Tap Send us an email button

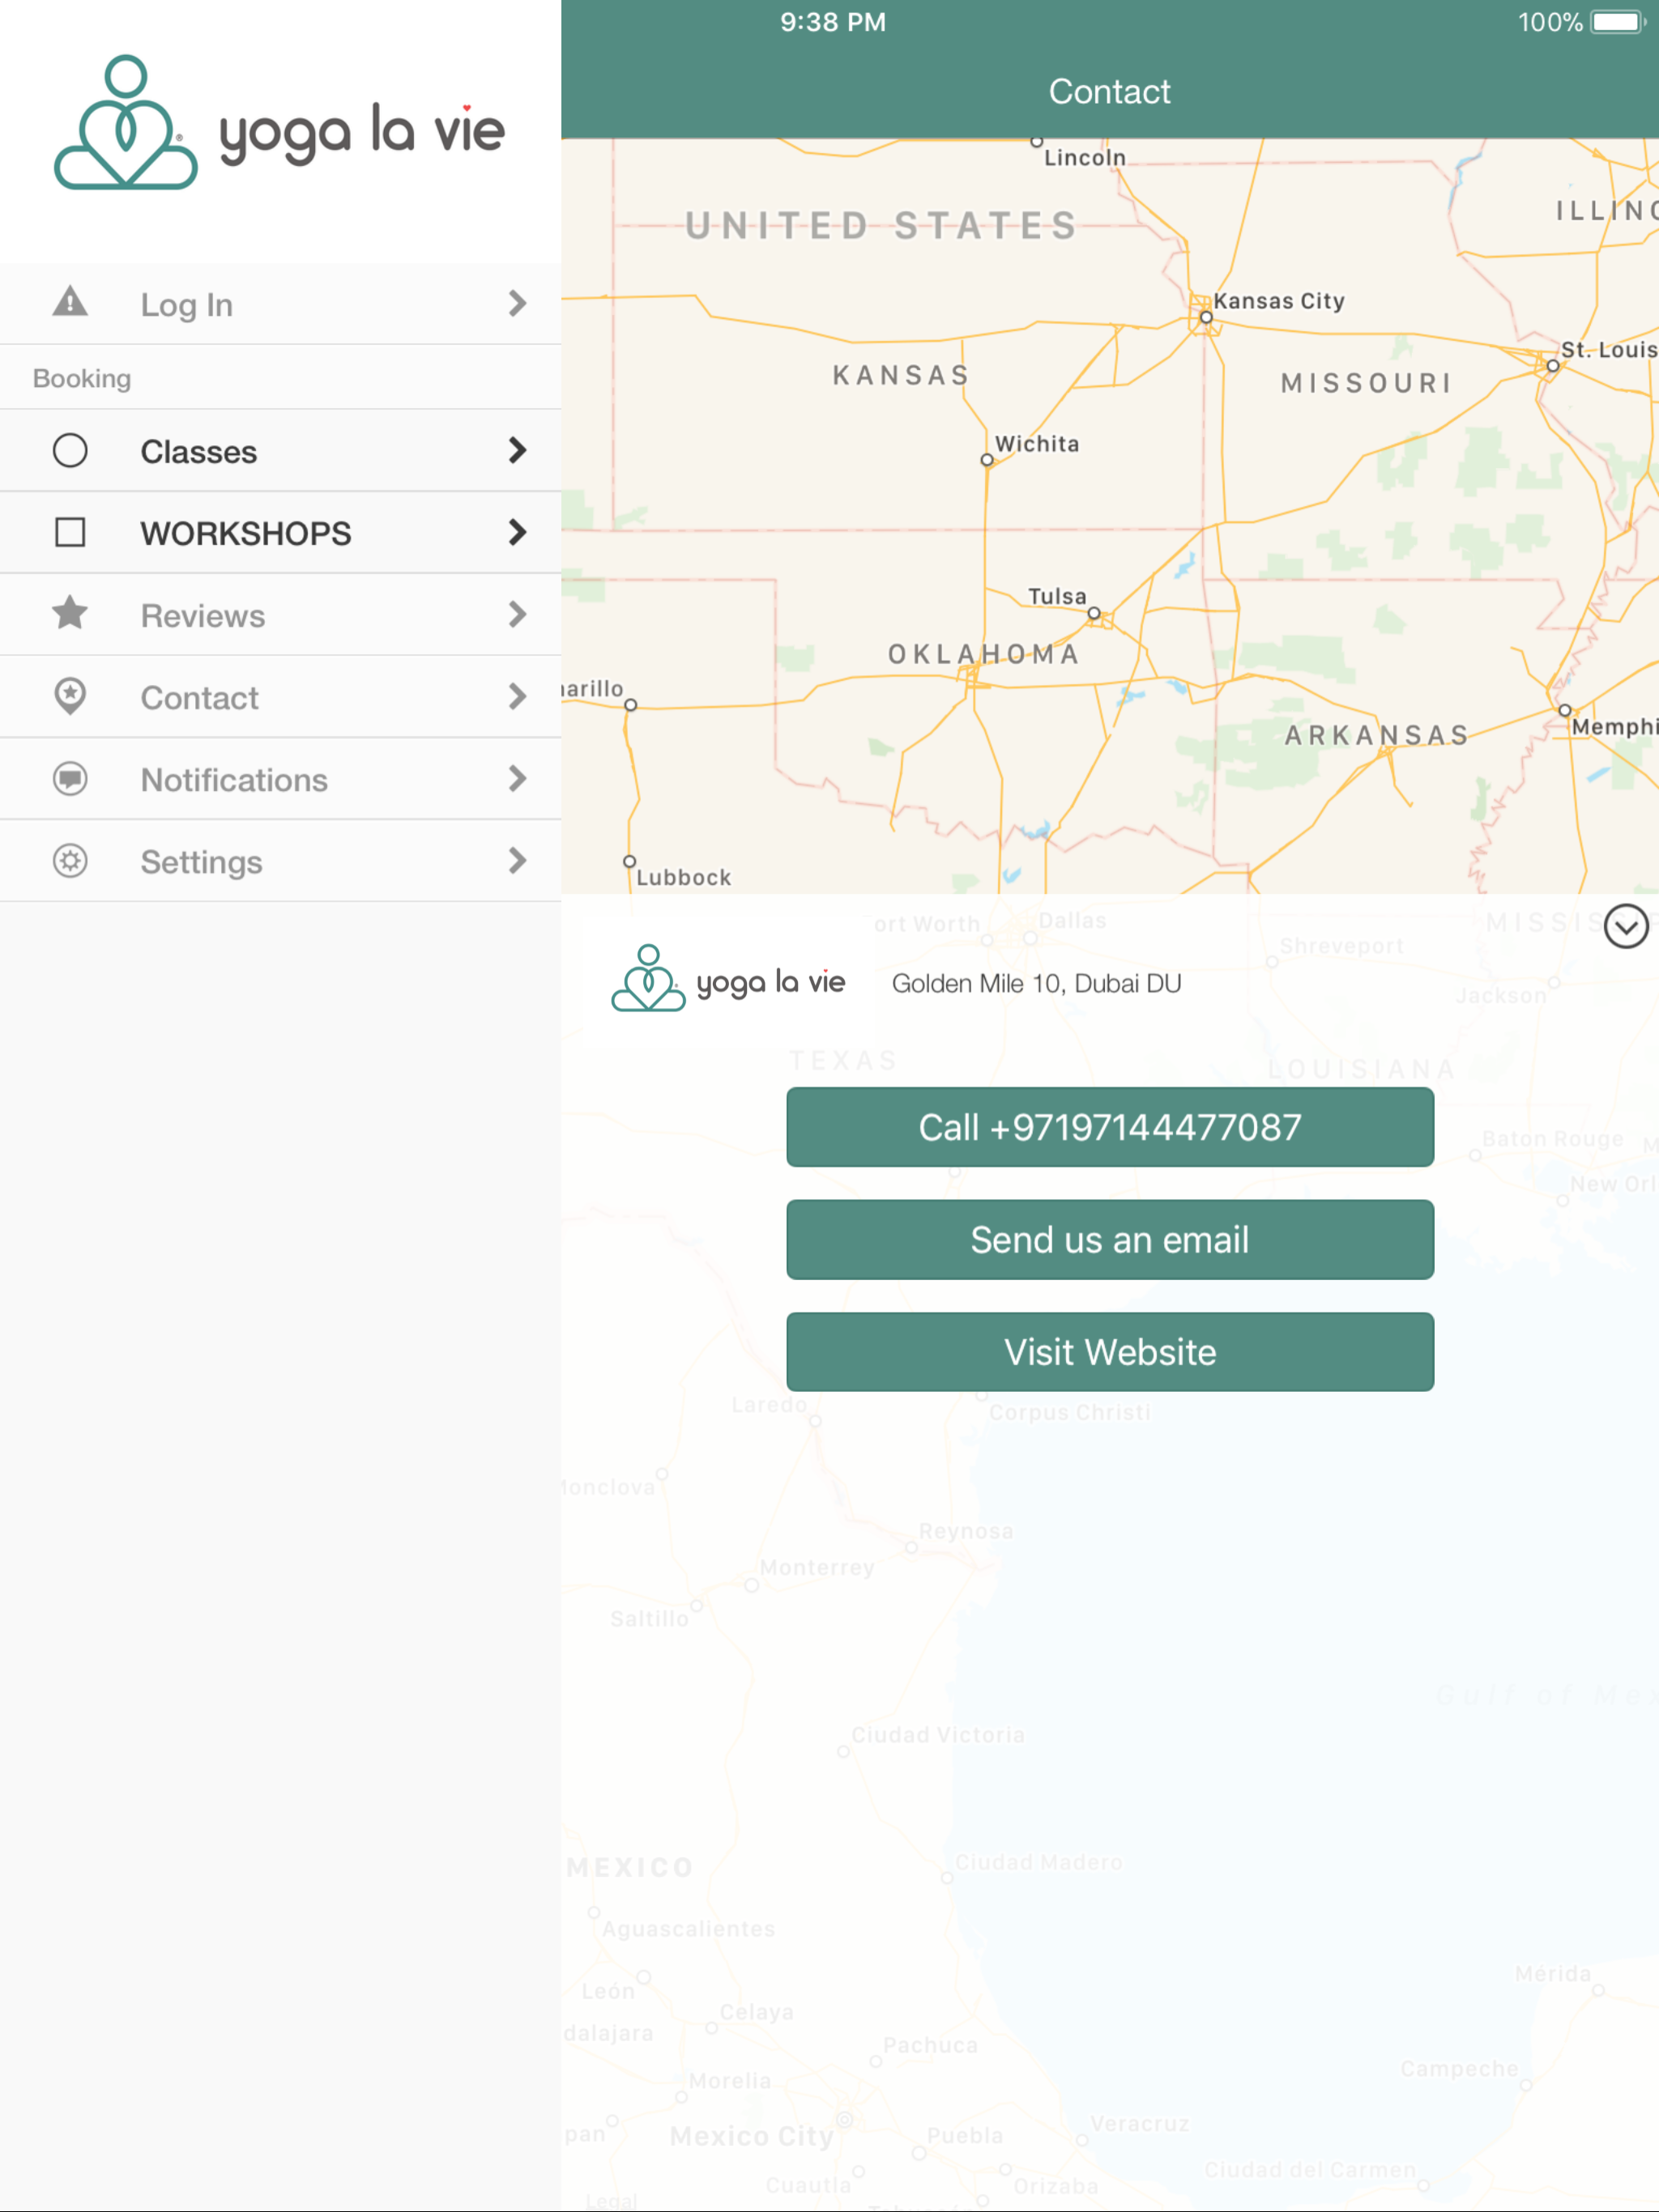click(x=1110, y=1240)
